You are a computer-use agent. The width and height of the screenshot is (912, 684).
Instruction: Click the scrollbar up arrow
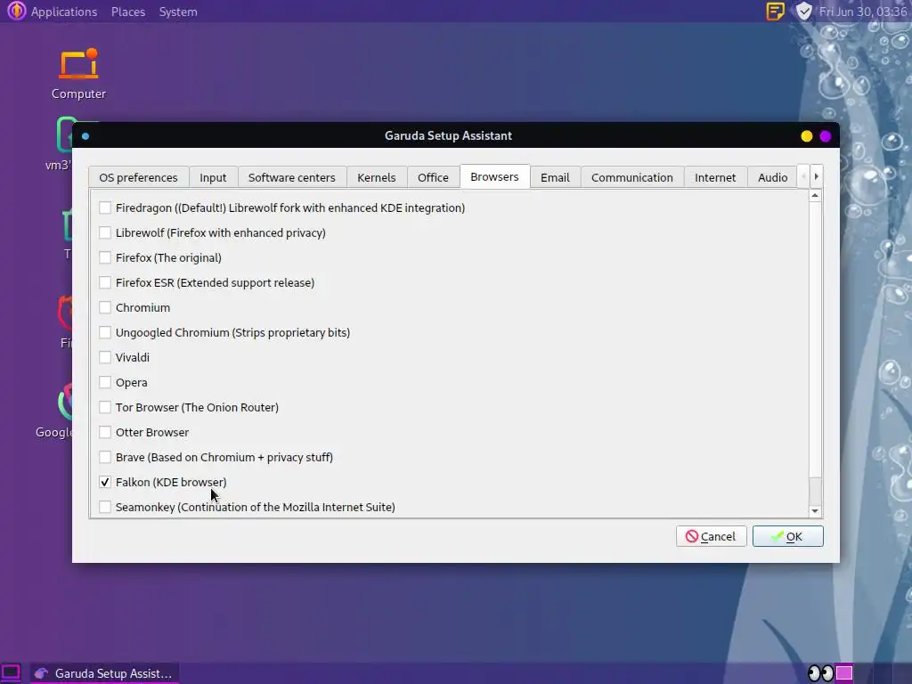[815, 196]
